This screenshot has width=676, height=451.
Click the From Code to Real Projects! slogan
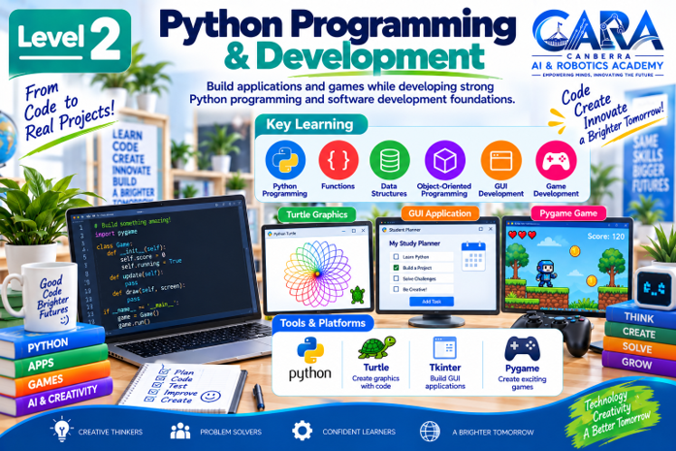point(69,112)
